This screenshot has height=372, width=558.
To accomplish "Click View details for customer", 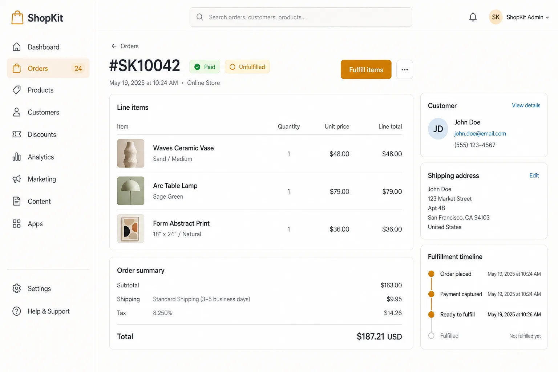I will 526,105.
